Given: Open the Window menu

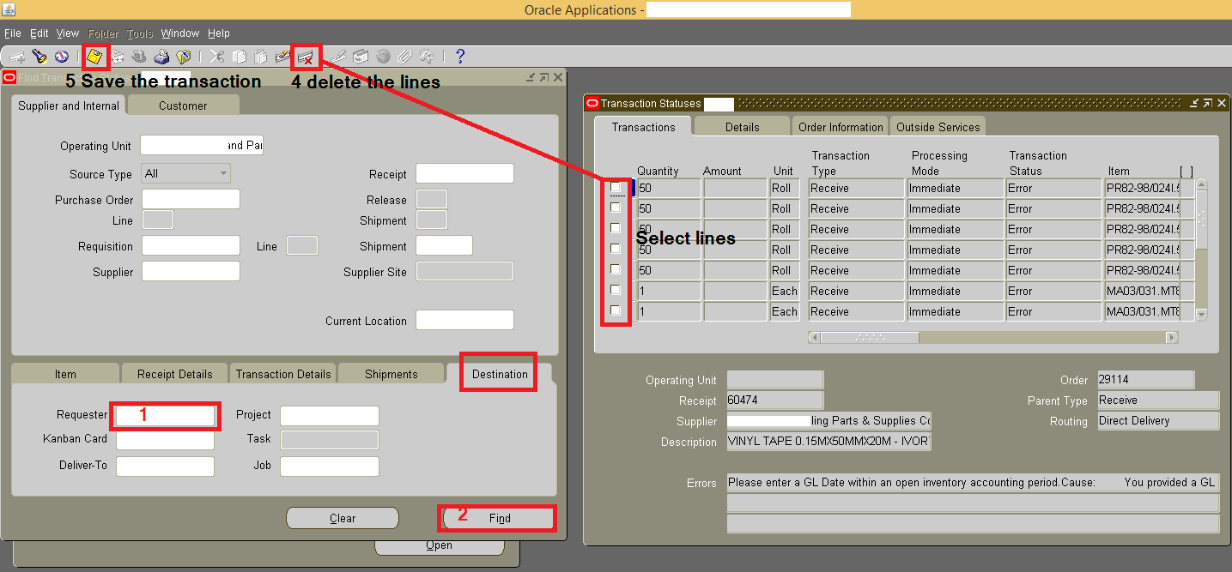Looking at the screenshot, I should pyautogui.click(x=180, y=33).
